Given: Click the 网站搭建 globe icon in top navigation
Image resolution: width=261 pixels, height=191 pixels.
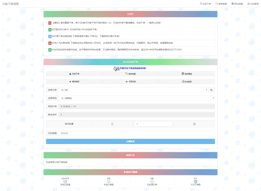Looking at the screenshot, I should point(233,3).
